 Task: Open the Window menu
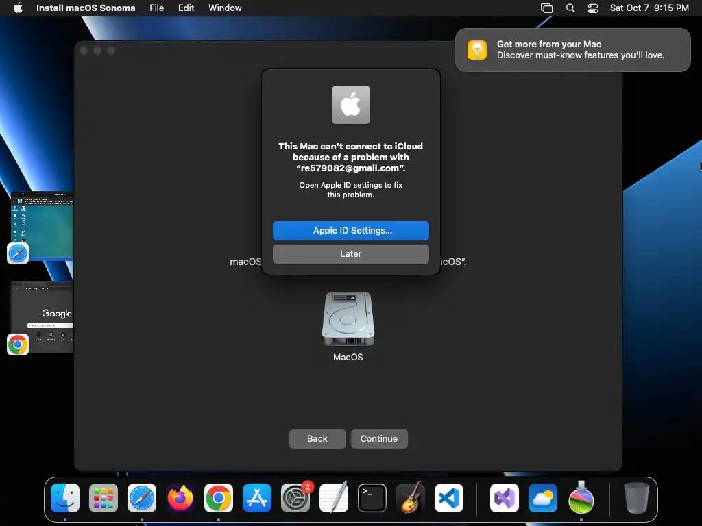point(225,8)
